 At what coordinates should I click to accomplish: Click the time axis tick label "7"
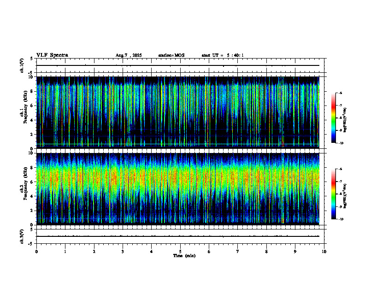point(238,252)
